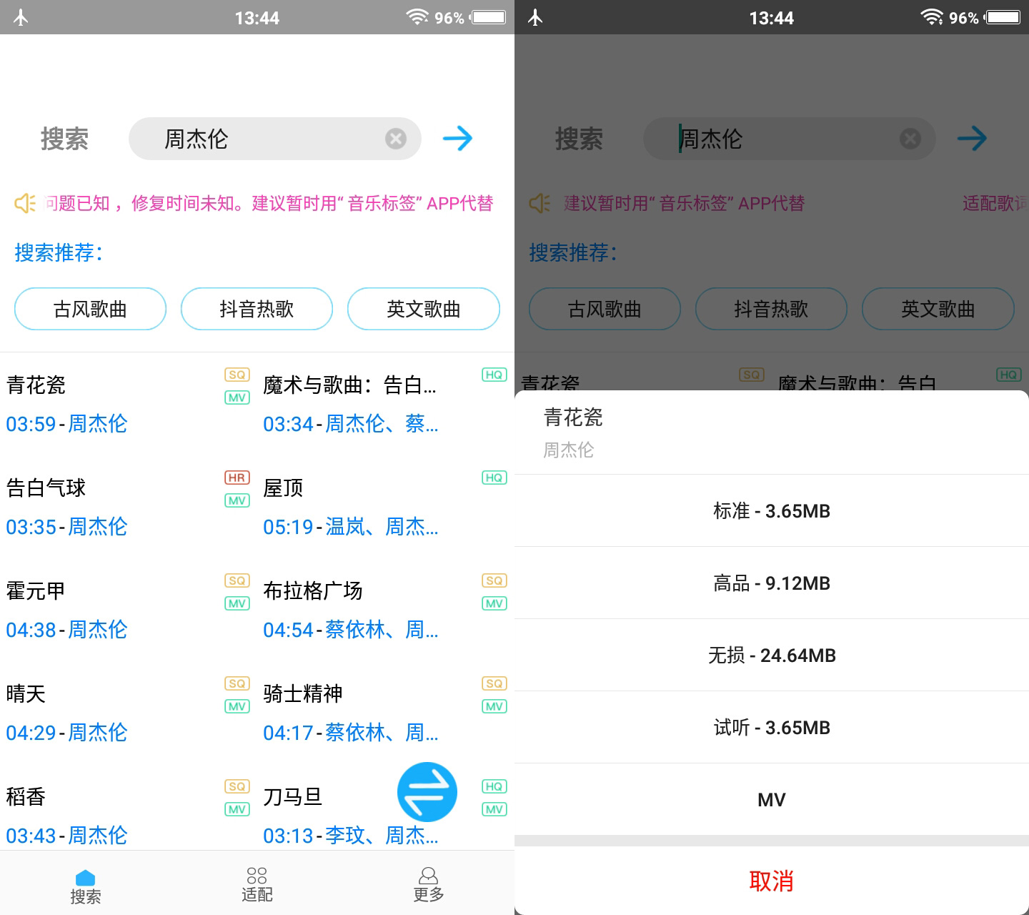Tap the battery indicator in the right screen
Viewport: 1029px width, 915px height.
tap(1003, 17)
